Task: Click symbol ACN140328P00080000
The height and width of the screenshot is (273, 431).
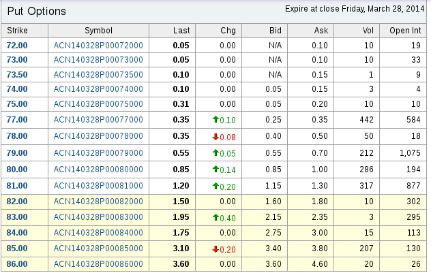Action: 98,170
